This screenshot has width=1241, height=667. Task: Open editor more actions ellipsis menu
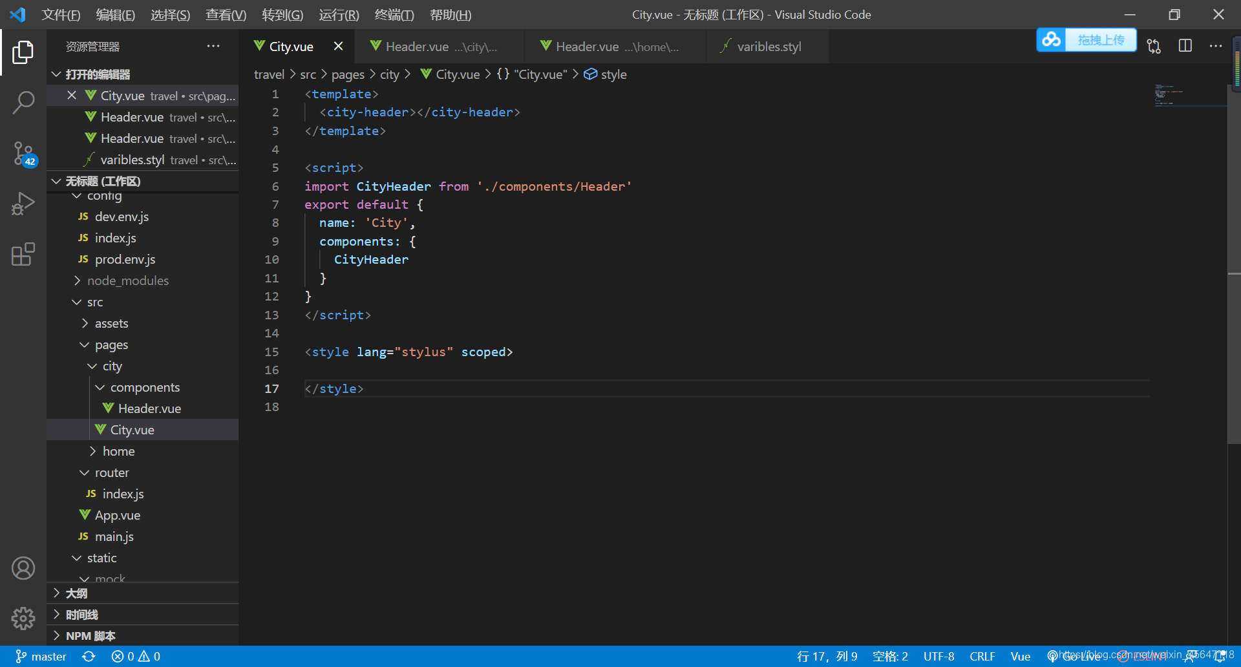1216,46
